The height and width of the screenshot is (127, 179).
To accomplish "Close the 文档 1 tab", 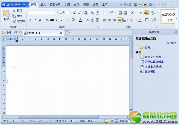I will (61, 33).
